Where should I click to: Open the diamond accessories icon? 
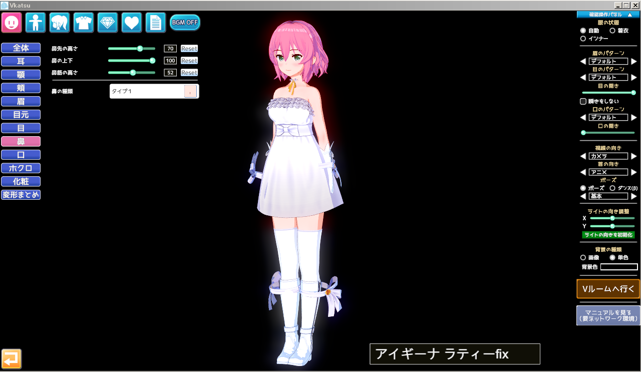point(108,23)
